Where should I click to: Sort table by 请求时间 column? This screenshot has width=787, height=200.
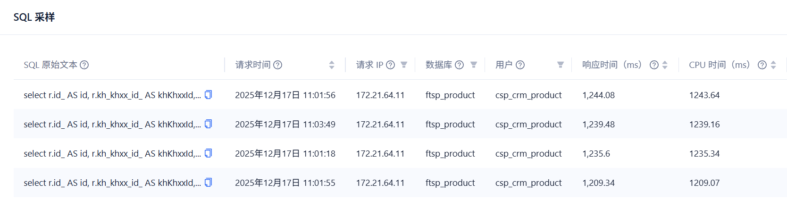pyautogui.click(x=332, y=65)
